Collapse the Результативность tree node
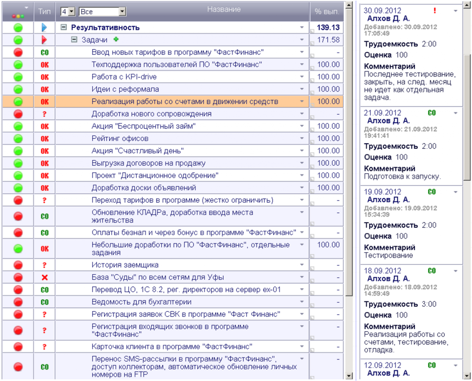The width and height of the screenshot is (472, 381). [64, 27]
